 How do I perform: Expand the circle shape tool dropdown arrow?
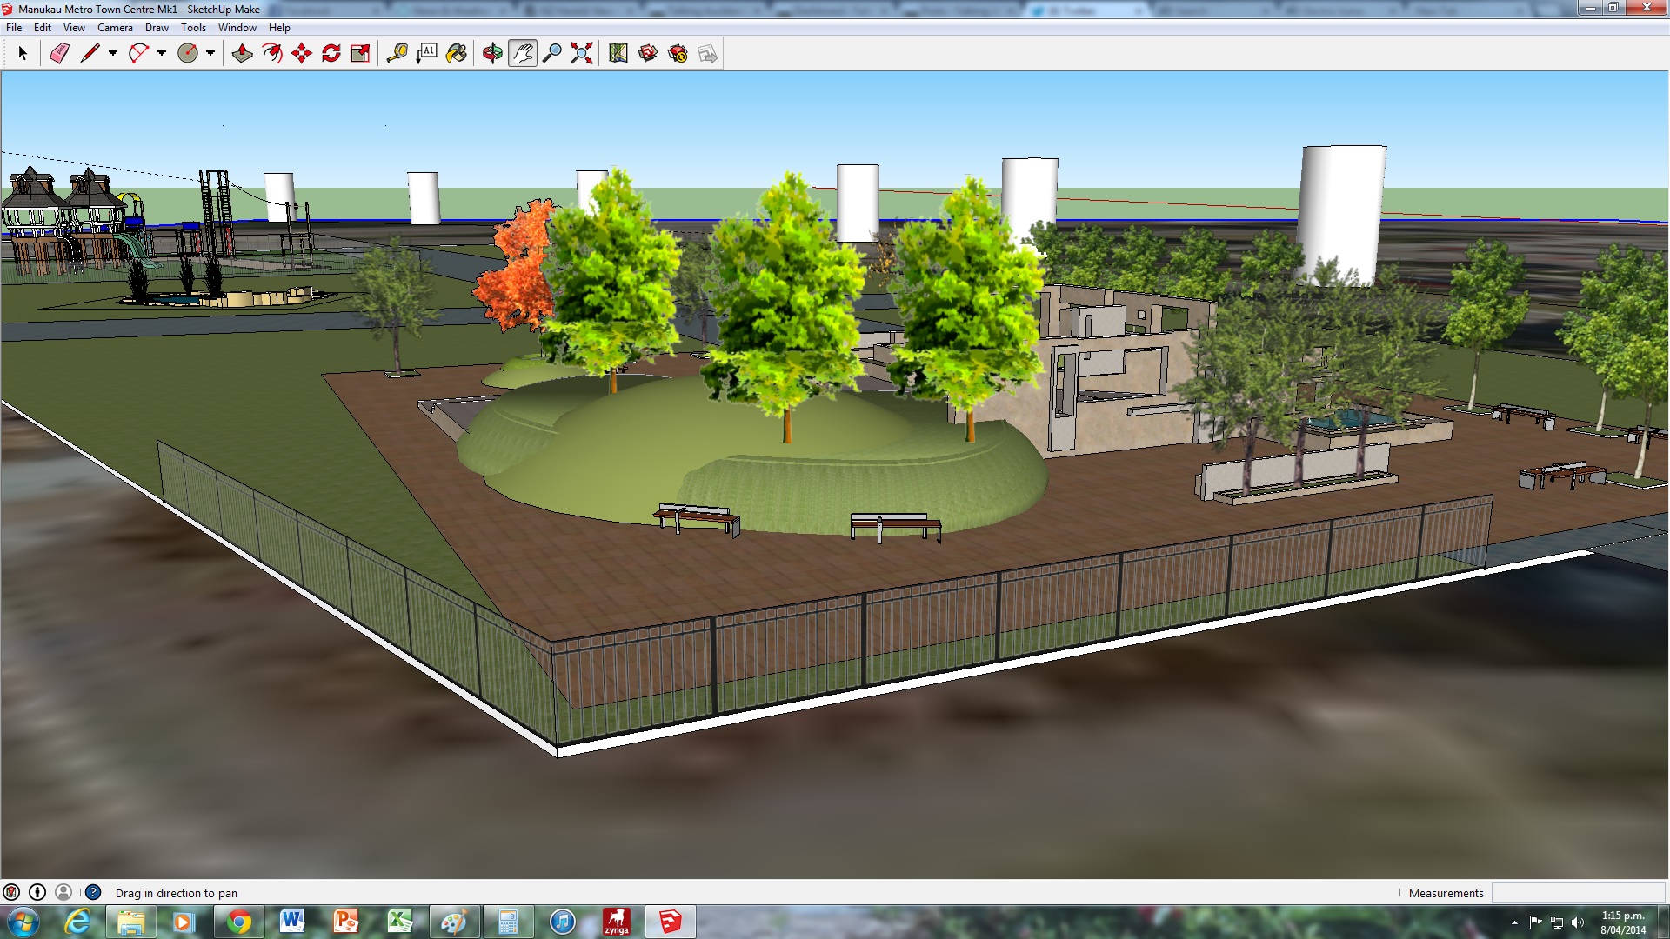click(x=210, y=54)
